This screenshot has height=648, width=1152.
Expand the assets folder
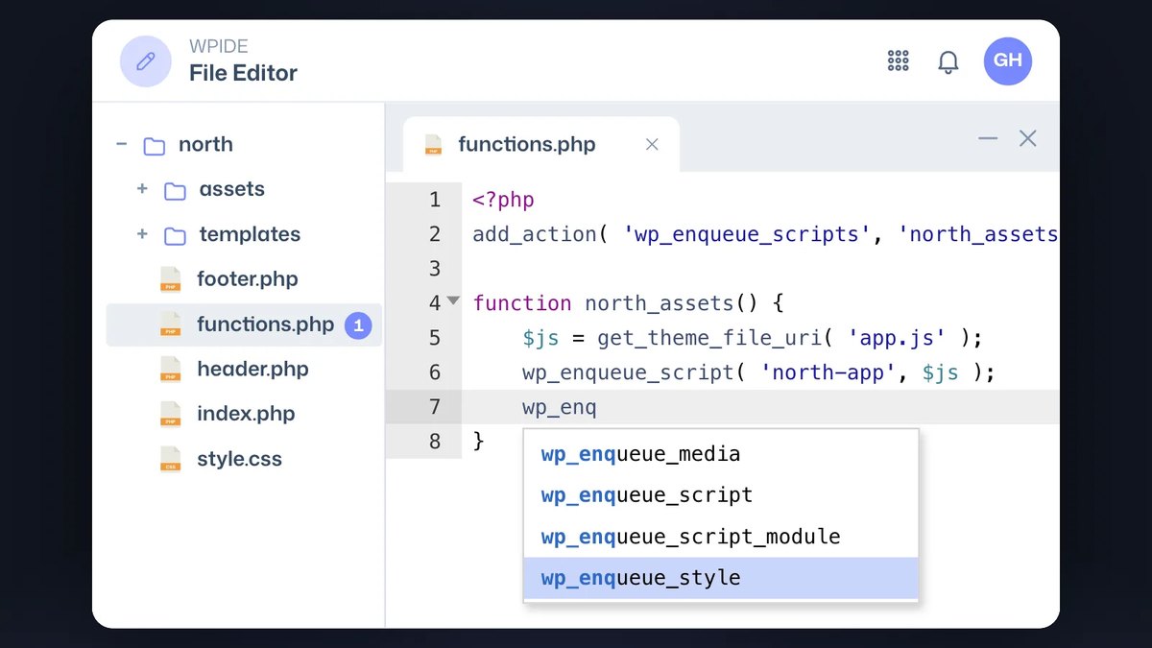pos(142,189)
